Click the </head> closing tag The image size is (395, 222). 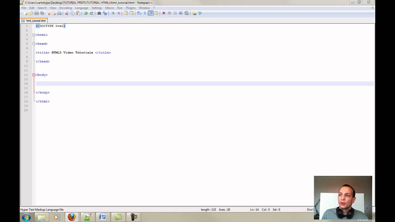[x=43, y=61]
